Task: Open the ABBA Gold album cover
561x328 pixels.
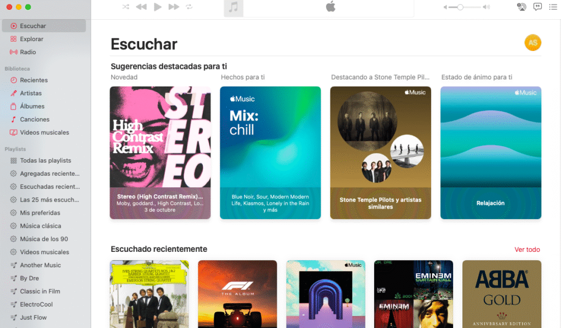Action: pos(501,294)
